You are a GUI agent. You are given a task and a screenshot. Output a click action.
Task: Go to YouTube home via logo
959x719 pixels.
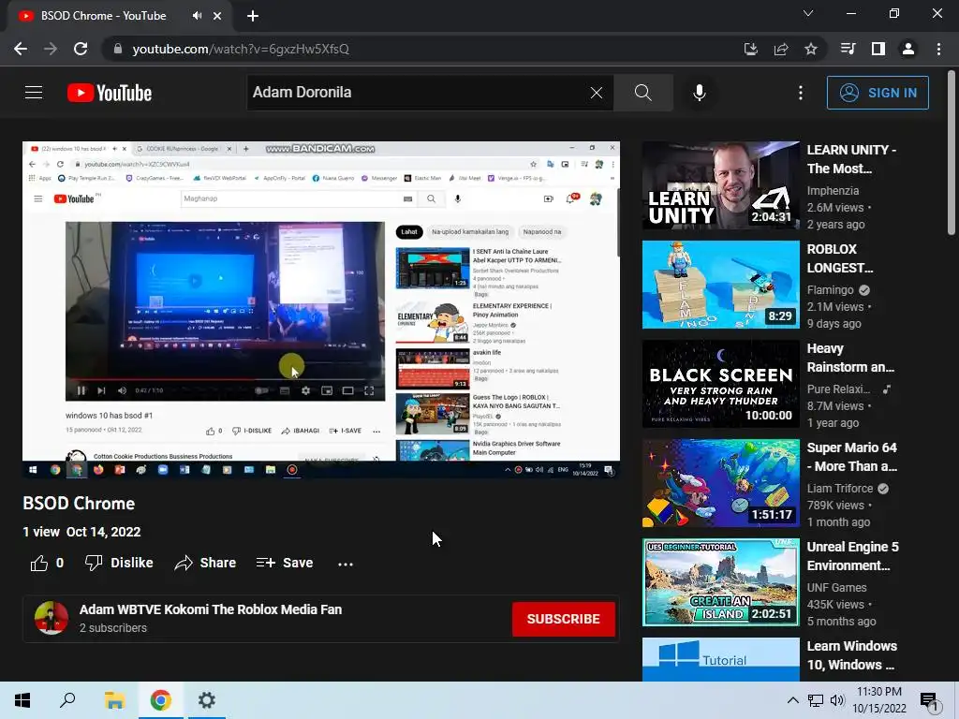pos(110,93)
